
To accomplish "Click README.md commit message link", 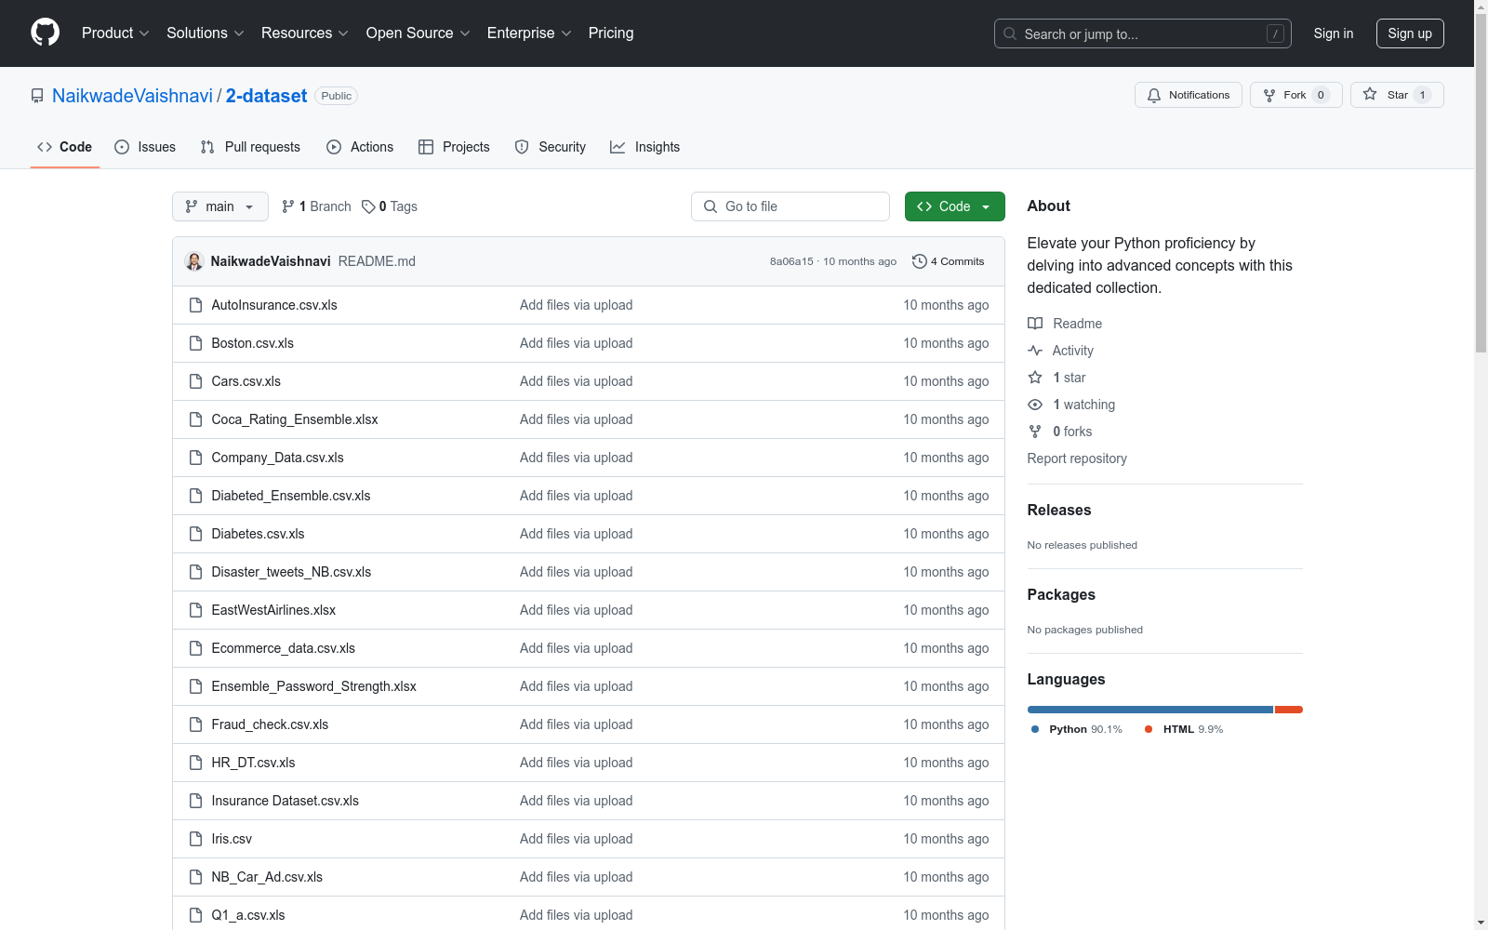I will 377,261.
